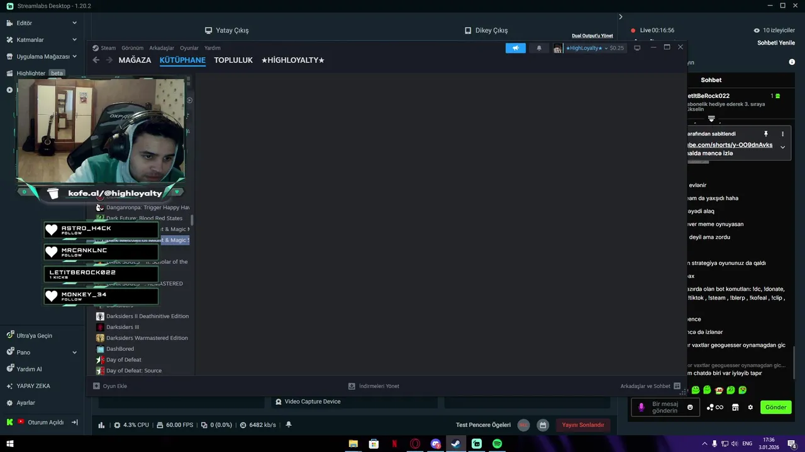Click the Oturum Açıldı logout arrow icon

[74, 422]
